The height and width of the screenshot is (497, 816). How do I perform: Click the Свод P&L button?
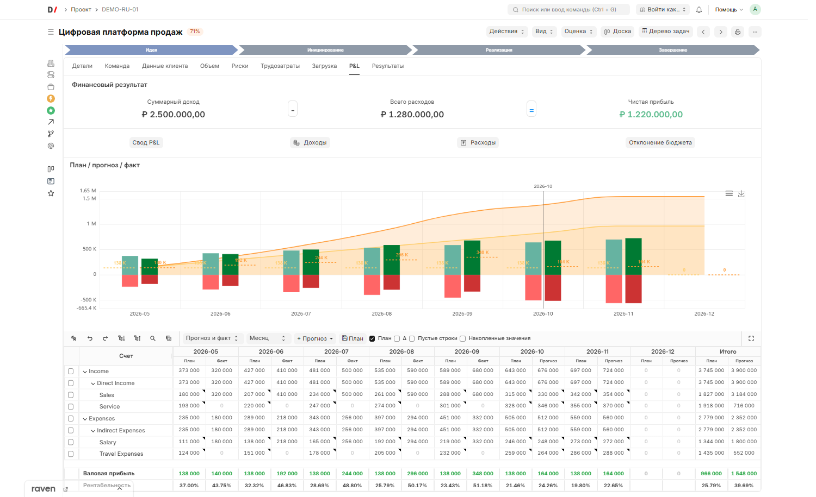click(146, 143)
